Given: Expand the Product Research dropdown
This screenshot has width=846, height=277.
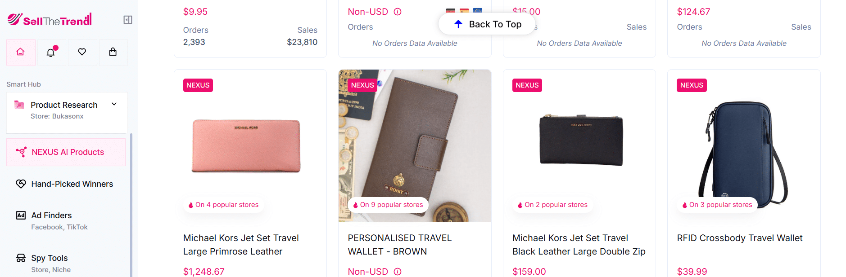Looking at the screenshot, I should (x=114, y=104).
